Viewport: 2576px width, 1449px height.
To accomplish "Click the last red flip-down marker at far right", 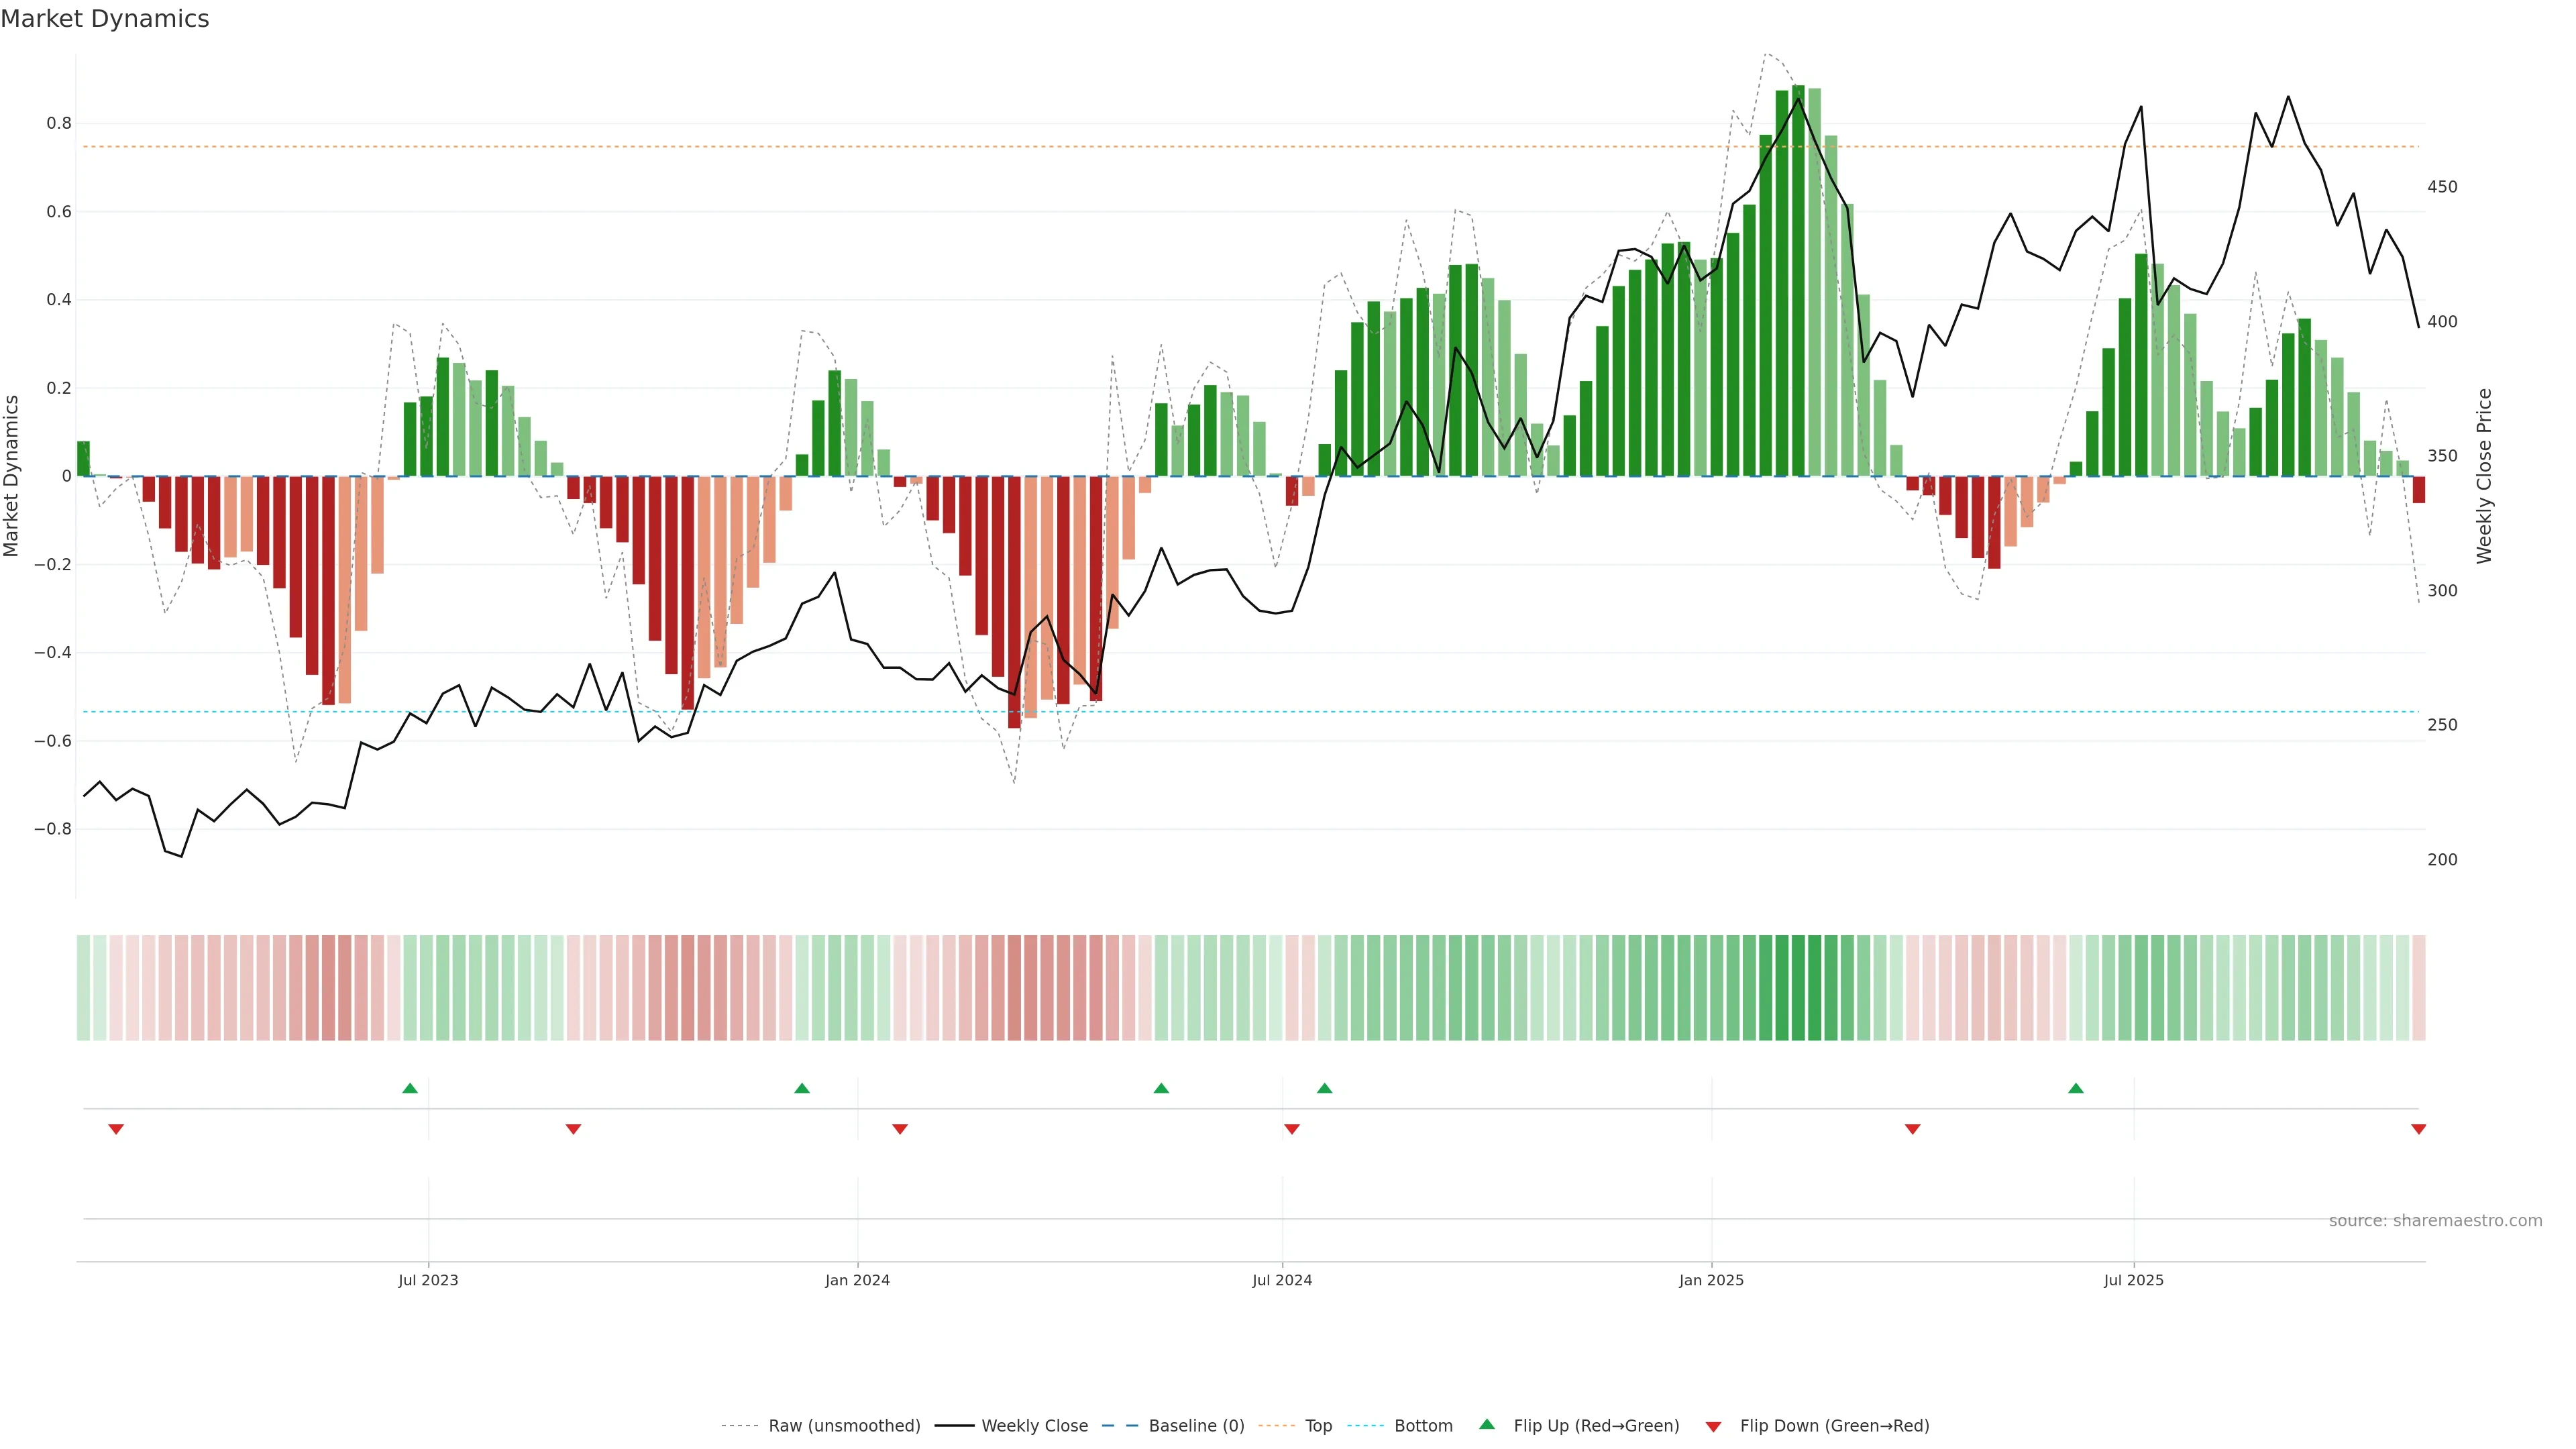I will click(2418, 1129).
